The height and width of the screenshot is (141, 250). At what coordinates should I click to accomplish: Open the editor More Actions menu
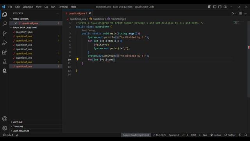[x=246, y=13]
